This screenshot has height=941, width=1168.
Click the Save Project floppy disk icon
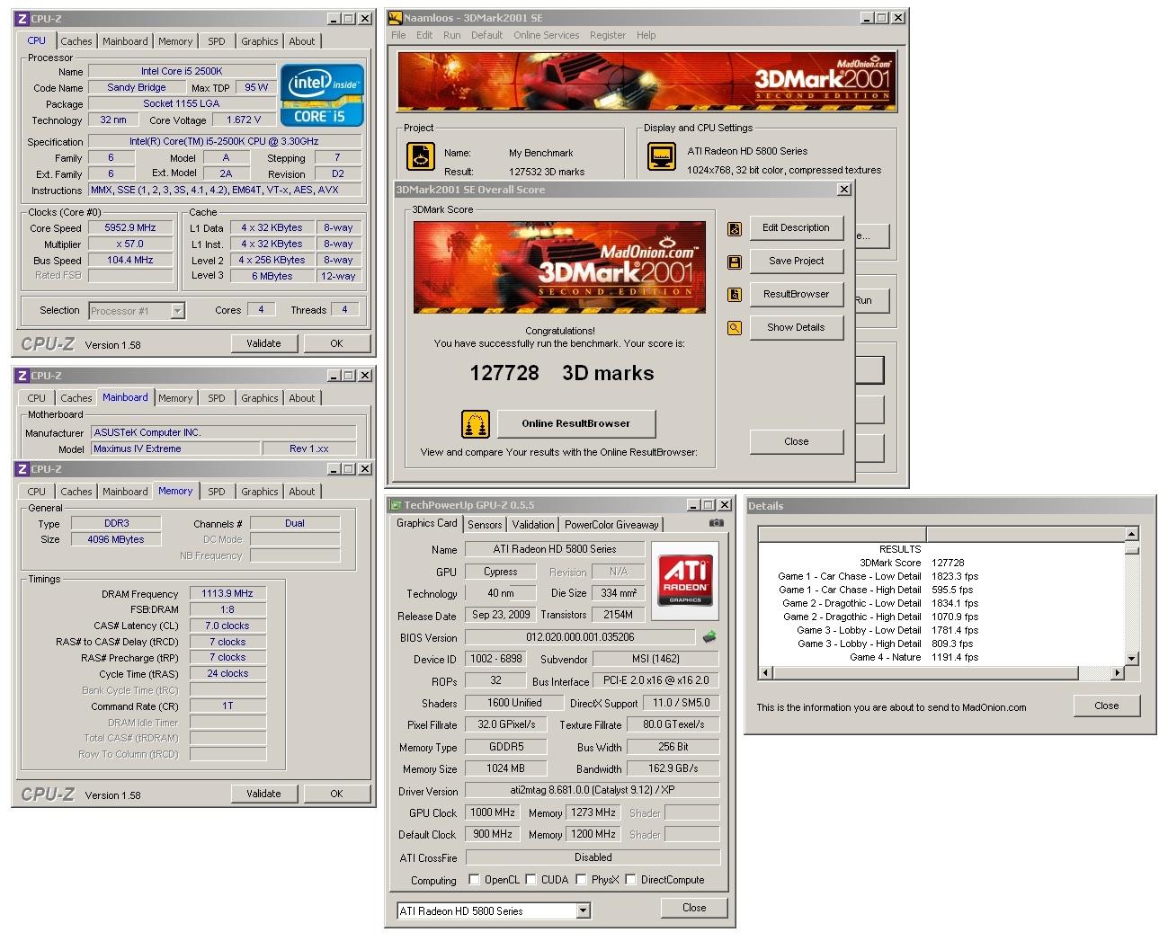(735, 262)
